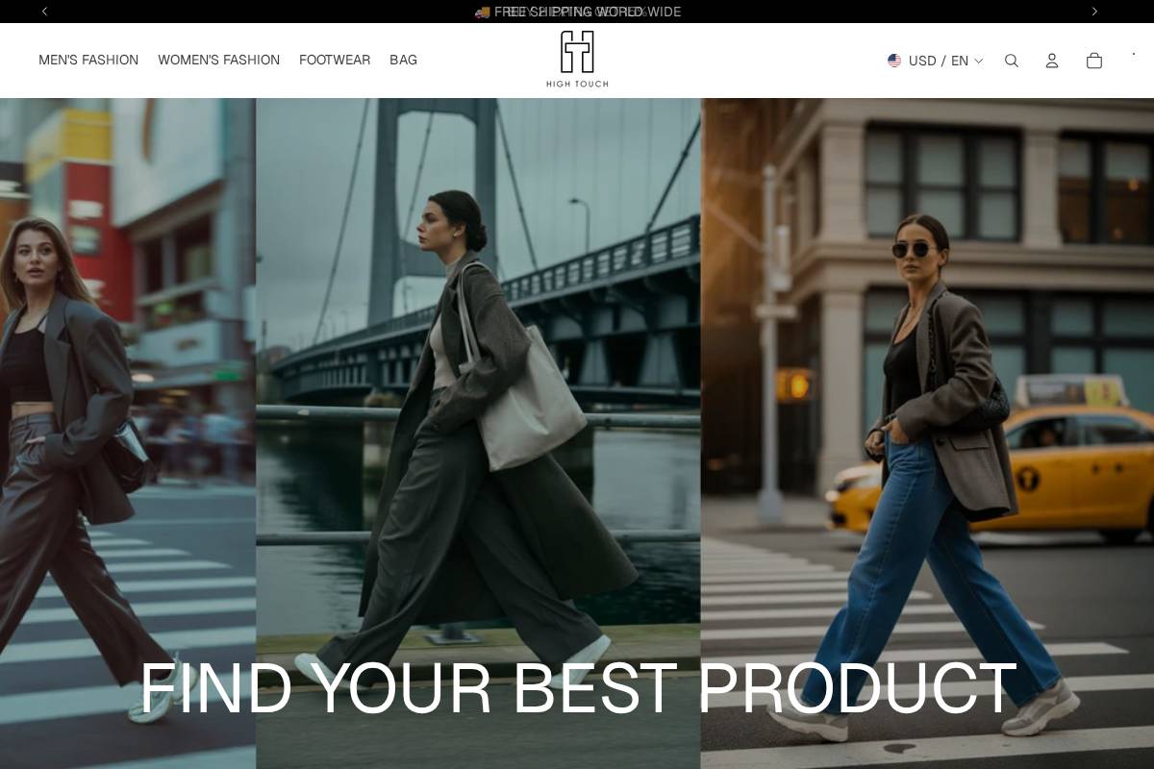Image resolution: width=1154 pixels, height=769 pixels.
Task: Open the MEN'S FASHION menu
Action: click(x=88, y=60)
